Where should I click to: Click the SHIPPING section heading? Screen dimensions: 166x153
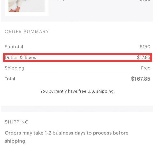[x=17, y=122]
